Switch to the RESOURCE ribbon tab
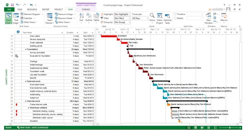The width and height of the screenshot is (245, 131). (32, 9)
